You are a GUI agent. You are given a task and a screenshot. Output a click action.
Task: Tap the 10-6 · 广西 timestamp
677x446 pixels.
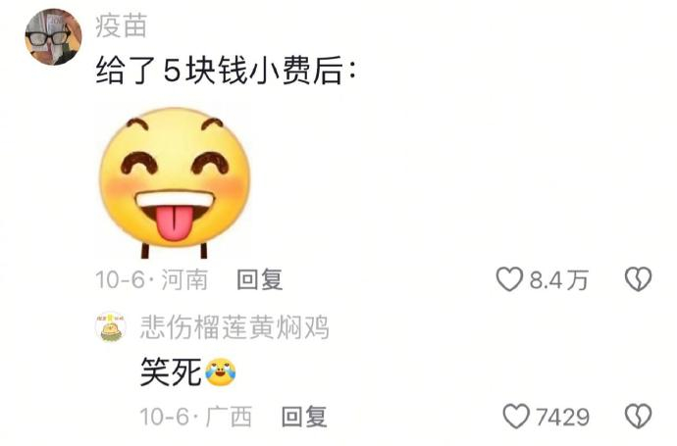(196, 417)
